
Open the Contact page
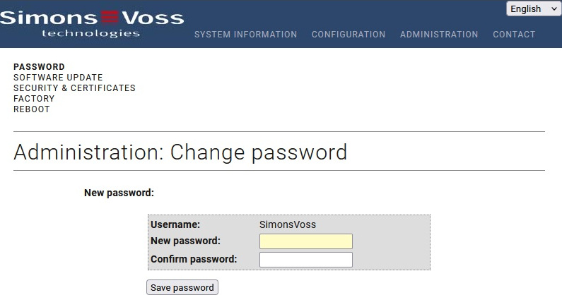(x=514, y=35)
